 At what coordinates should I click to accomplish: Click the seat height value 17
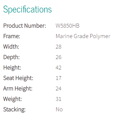59,78
